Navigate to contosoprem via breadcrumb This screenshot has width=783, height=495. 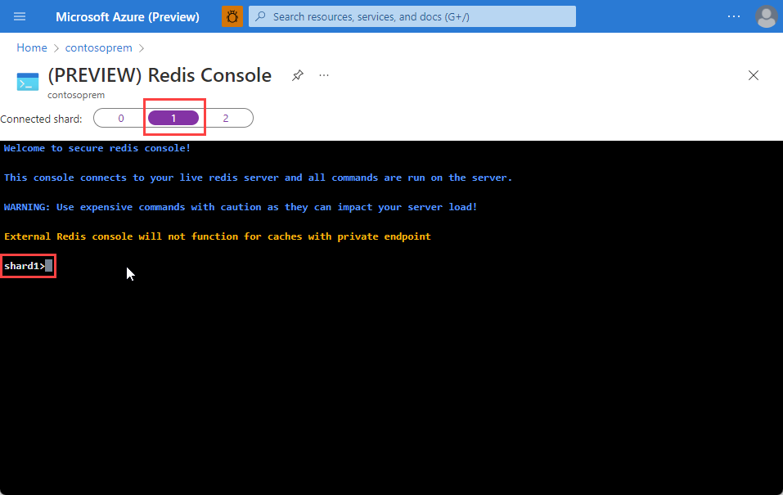(98, 47)
